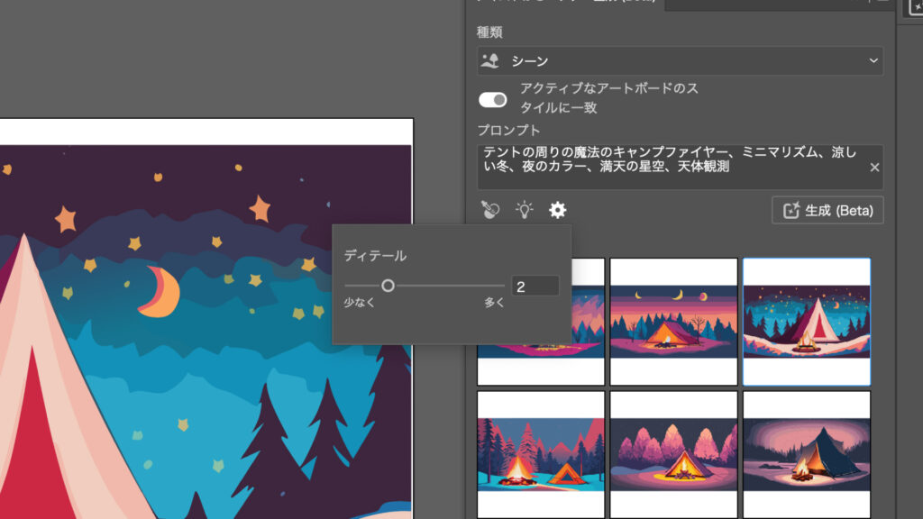
Task: Click the lightbulb sample prompts icon
Action: pos(525,211)
